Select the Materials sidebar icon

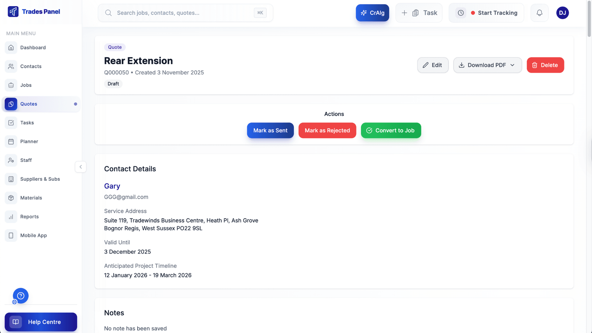[11, 198]
